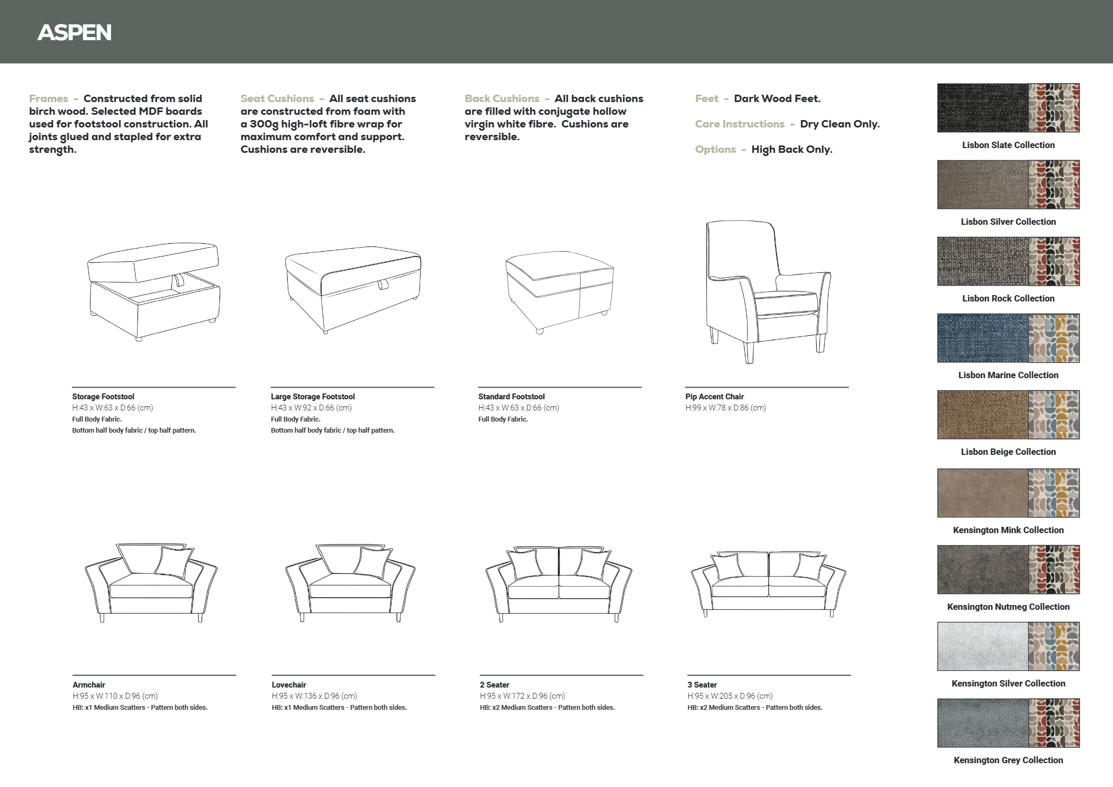Select the Large Storage Footstool illustration

(x=353, y=290)
